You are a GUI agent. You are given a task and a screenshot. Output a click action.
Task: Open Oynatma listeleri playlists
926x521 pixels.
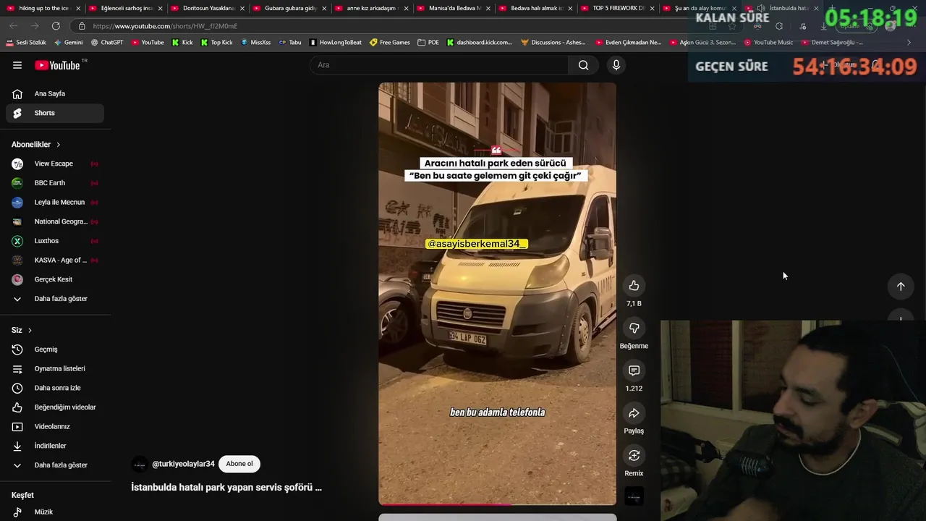[55, 368]
